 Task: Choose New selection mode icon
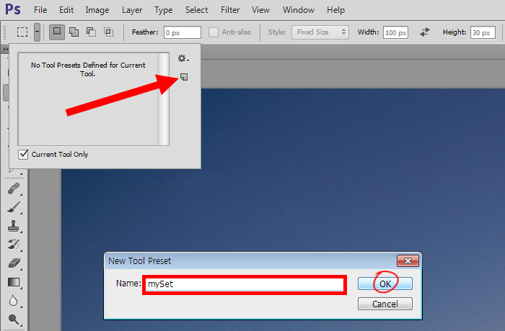pos(57,32)
